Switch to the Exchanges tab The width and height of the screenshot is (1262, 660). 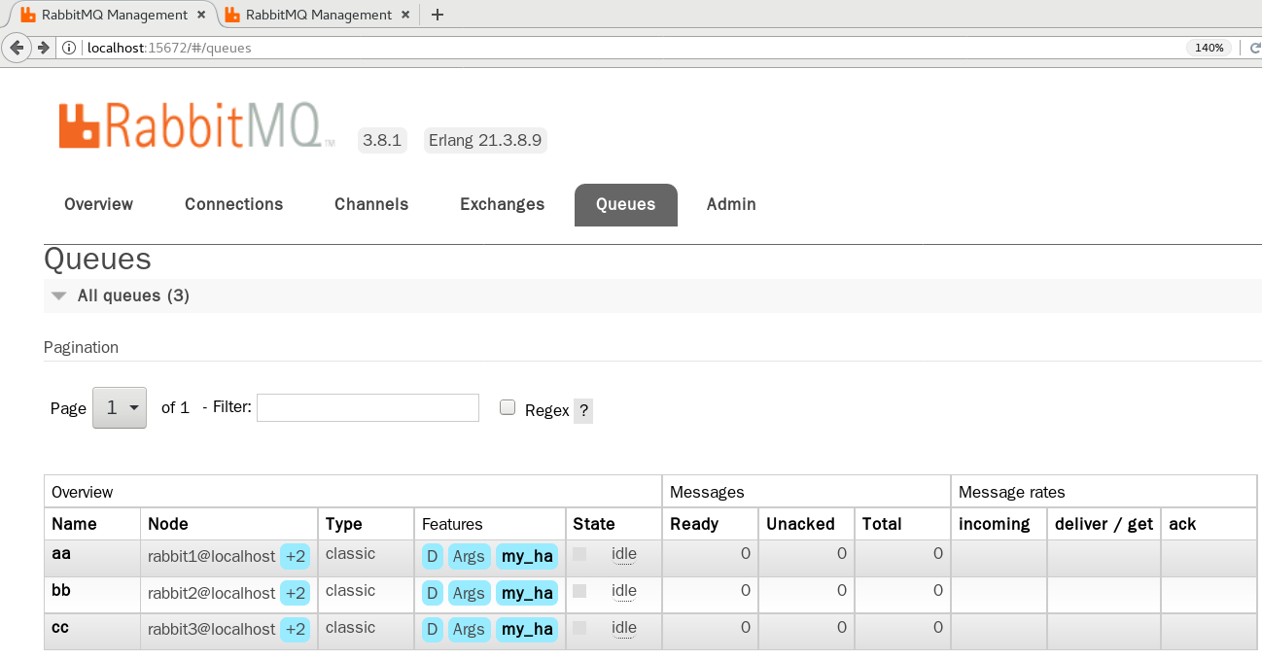(502, 204)
